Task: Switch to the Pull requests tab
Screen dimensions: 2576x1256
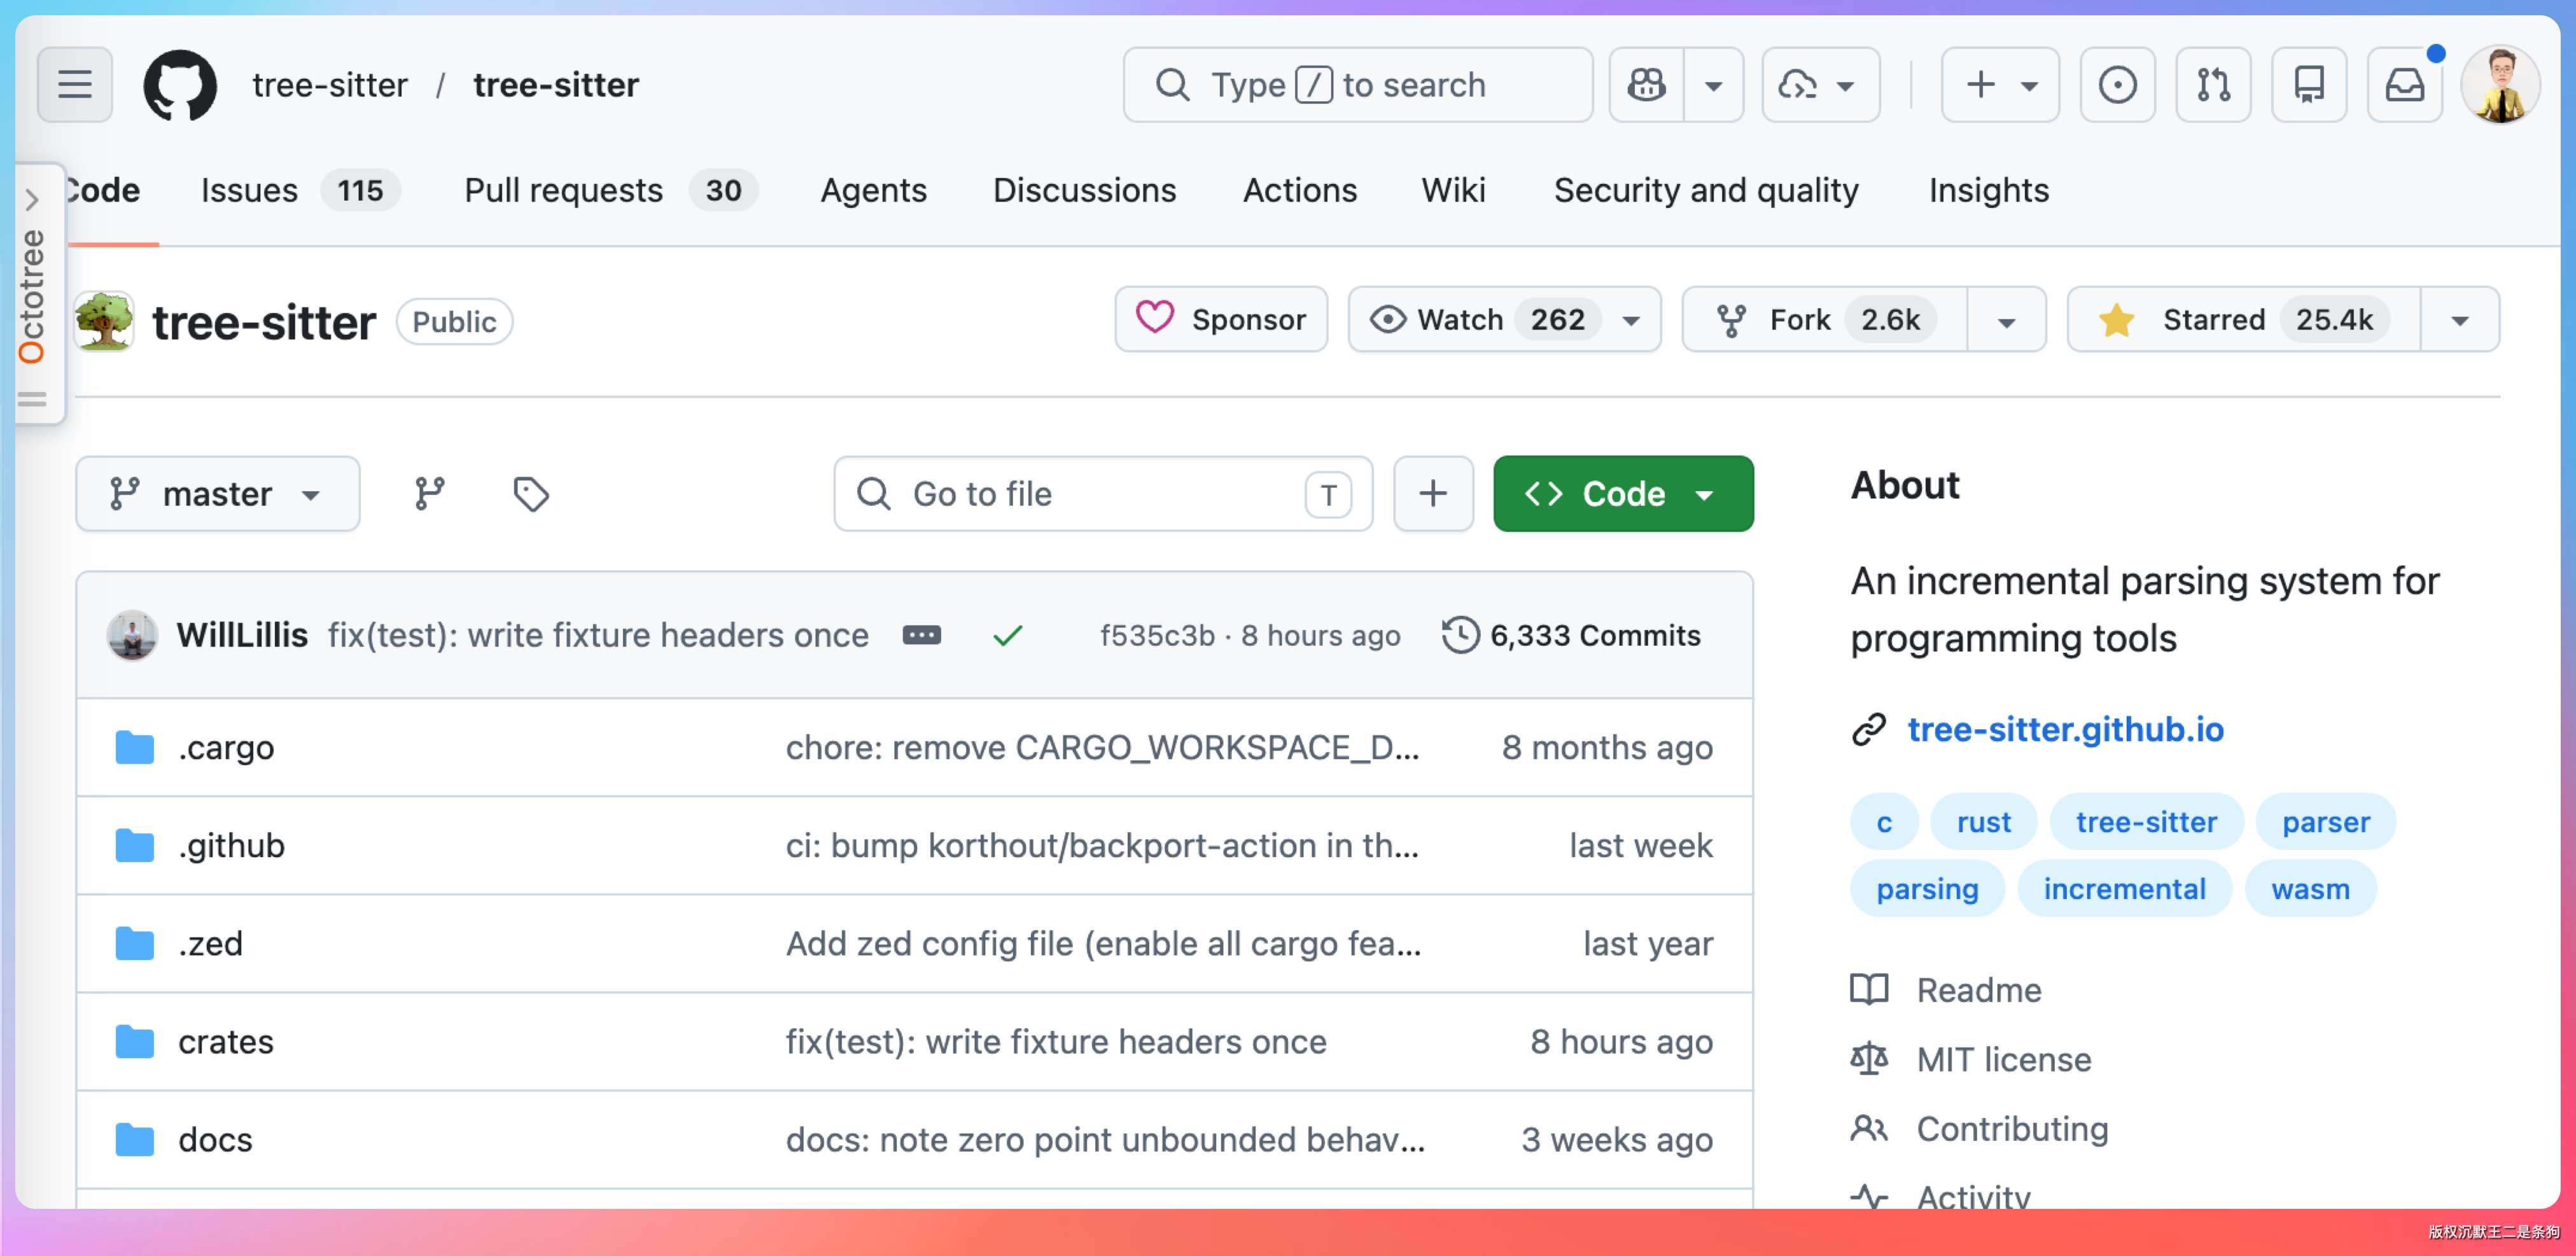Action: (610, 190)
